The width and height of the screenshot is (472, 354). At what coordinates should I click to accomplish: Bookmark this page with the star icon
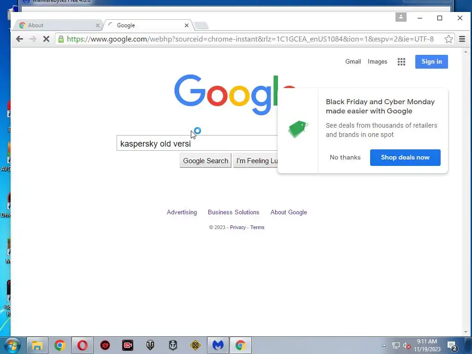point(448,39)
